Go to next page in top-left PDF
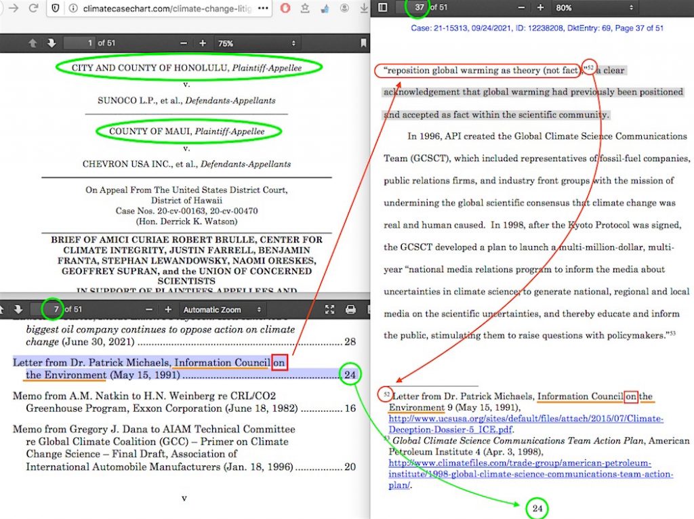The image size is (694, 519). 51,43
